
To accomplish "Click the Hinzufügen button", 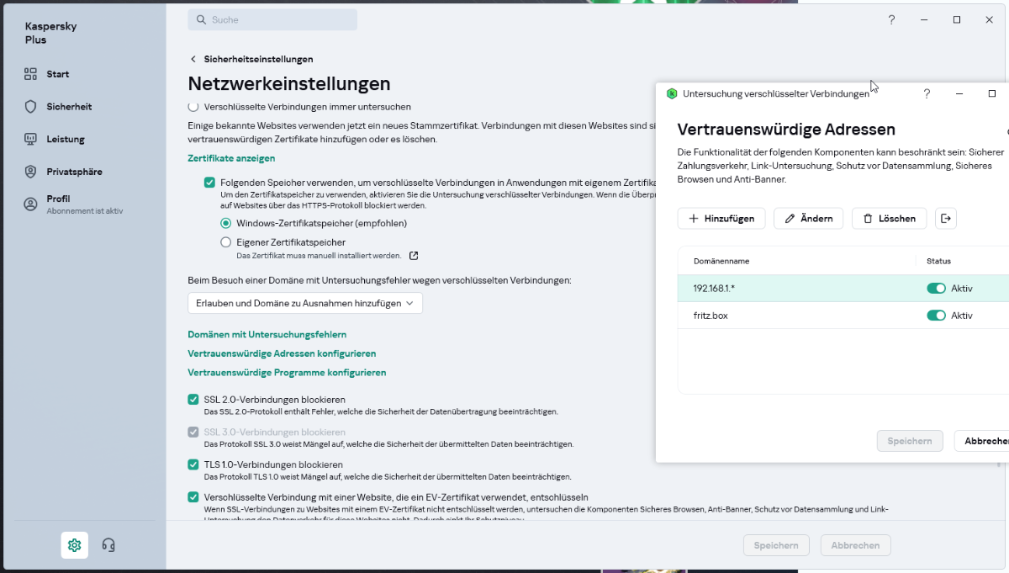I will pos(721,219).
